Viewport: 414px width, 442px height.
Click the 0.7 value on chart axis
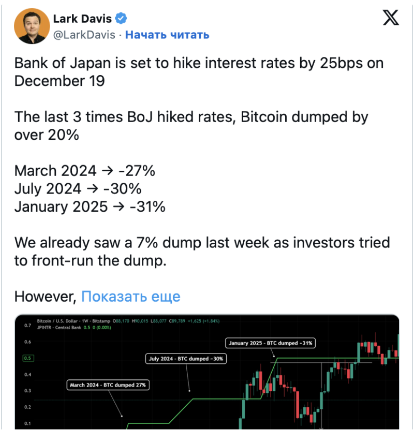(26, 326)
